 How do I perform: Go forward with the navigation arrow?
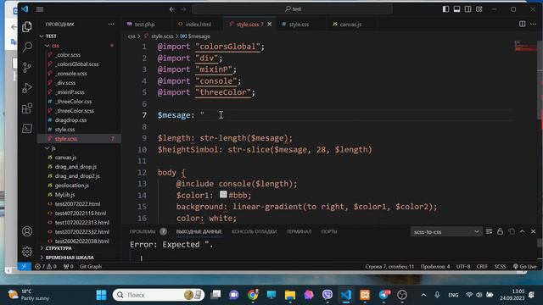(183, 9)
